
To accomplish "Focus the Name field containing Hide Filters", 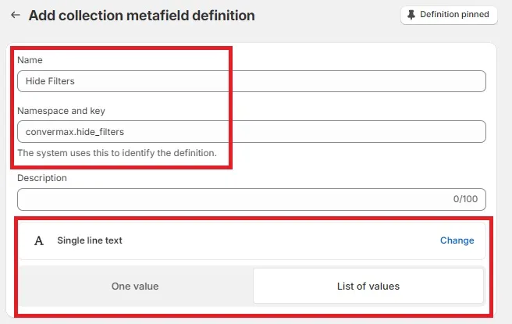I will (251, 81).
